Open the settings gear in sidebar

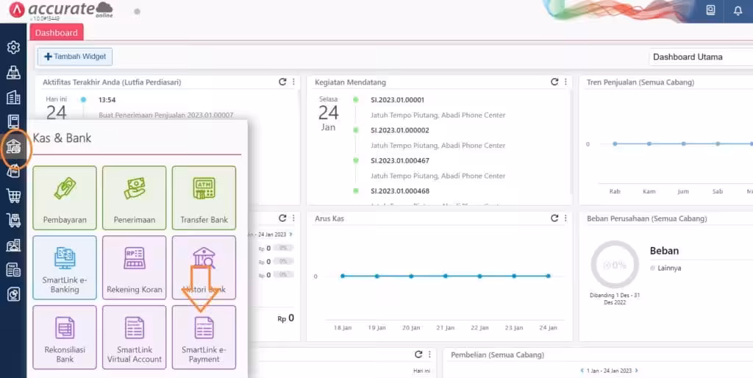tap(13, 47)
